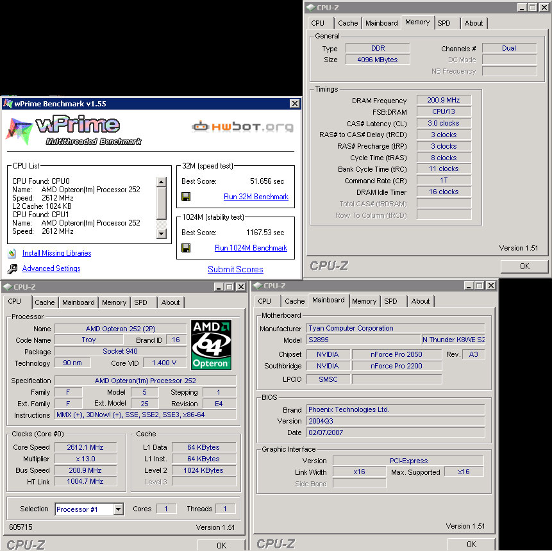Open the Processor #1 selection dropdown

[x=119, y=509]
